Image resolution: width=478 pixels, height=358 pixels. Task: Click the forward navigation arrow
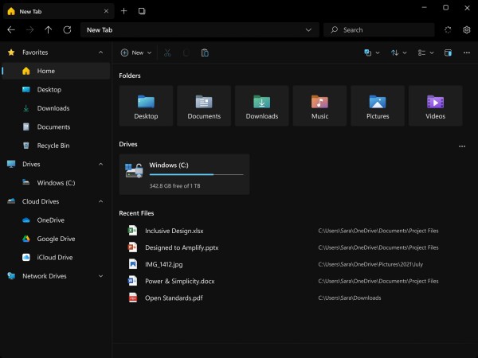[x=30, y=30]
